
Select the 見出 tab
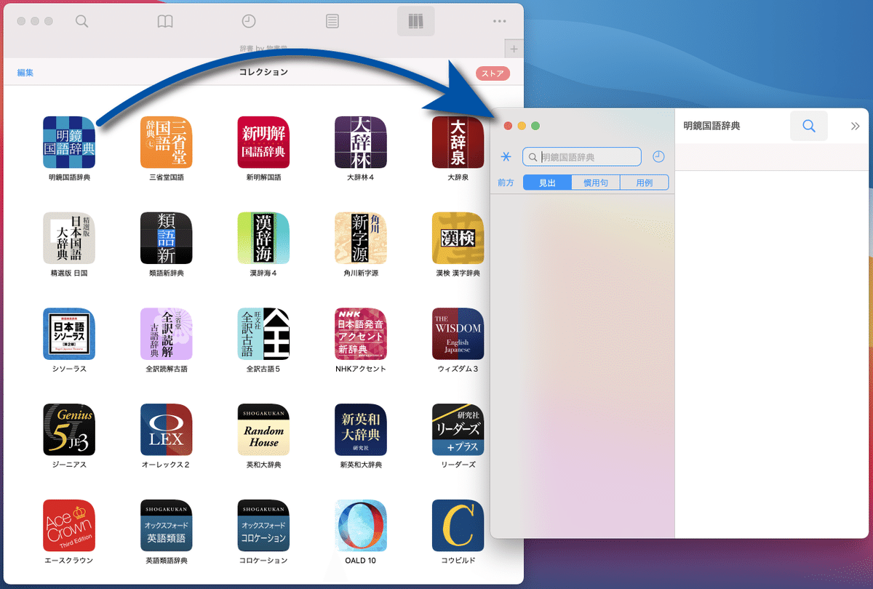pyautogui.click(x=547, y=183)
